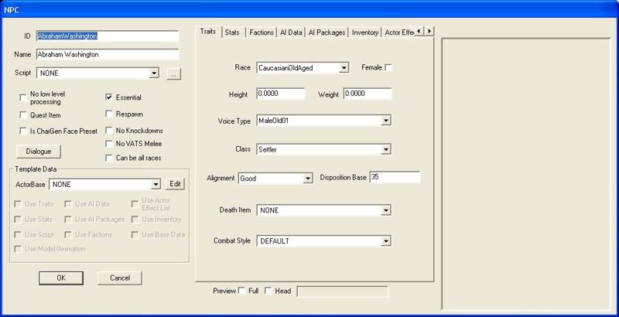Check the Female checkbox
The width and height of the screenshot is (619, 317).
tap(388, 68)
